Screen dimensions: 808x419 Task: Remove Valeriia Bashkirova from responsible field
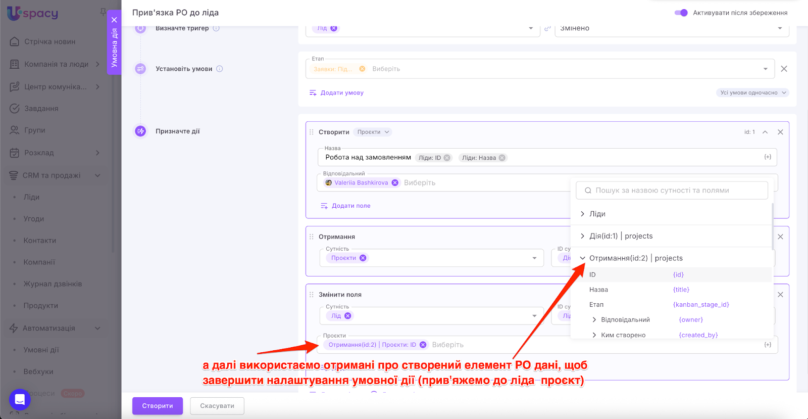[395, 183]
